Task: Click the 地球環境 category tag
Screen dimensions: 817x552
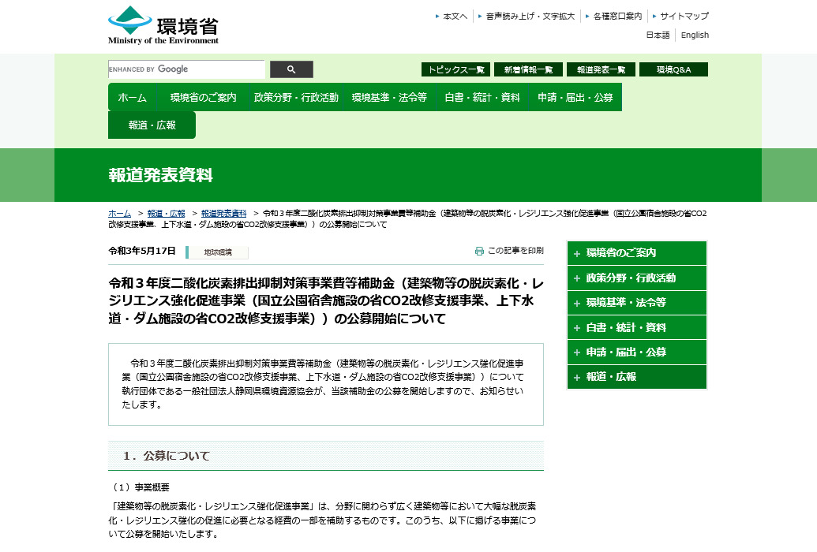Action: 217,252
